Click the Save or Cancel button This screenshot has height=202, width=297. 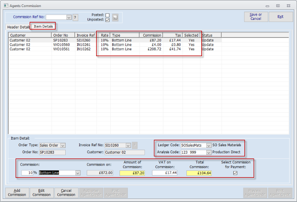pyautogui.click(x=256, y=17)
